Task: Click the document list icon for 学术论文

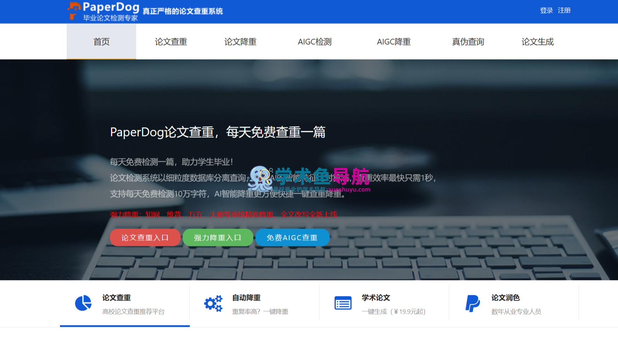Action: coord(343,303)
